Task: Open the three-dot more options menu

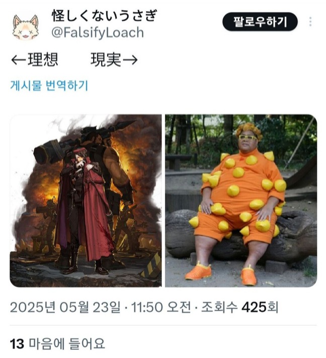Action: (310, 22)
